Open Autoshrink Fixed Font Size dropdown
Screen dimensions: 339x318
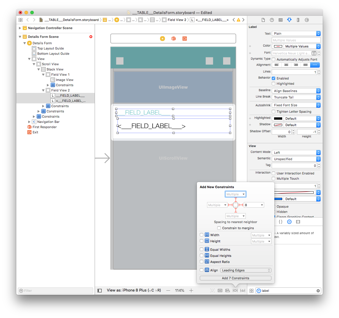click(296, 105)
